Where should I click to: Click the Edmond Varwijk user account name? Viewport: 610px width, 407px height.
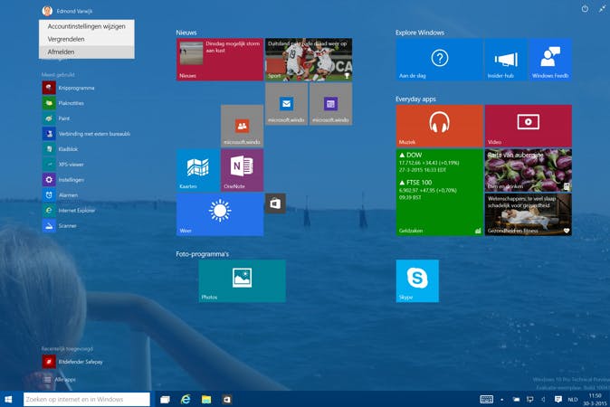coord(72,11)
